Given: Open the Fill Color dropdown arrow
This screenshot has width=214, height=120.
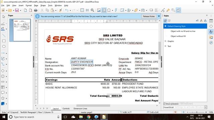Looking at the screenshot, I should pyautogui.click(x=6, y=29).
